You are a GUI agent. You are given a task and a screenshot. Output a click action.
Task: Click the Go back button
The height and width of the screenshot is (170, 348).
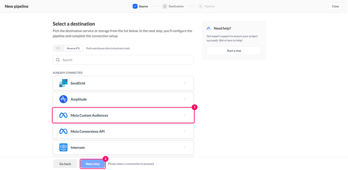[x=65, y=164]
